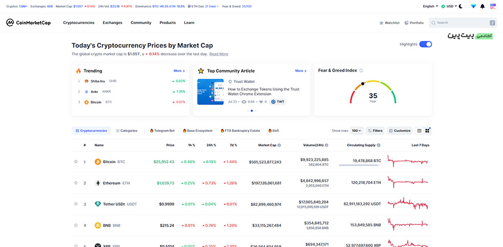Open Products nav menu
Image resolution: width=503 pixels, height=247 pixels.
168,23
